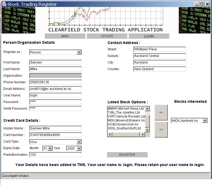Expand the Card Type dropdown
This screenshot has width=212, height=185.
(79, 142)
